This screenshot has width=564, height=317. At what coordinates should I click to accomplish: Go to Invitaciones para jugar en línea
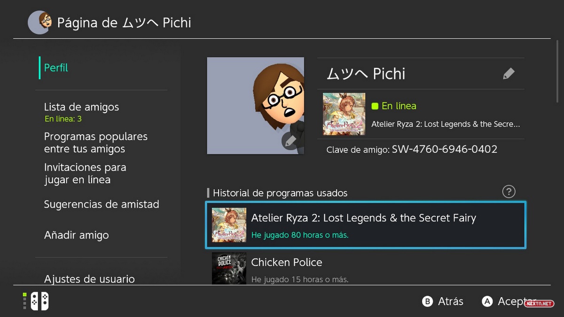85,173
